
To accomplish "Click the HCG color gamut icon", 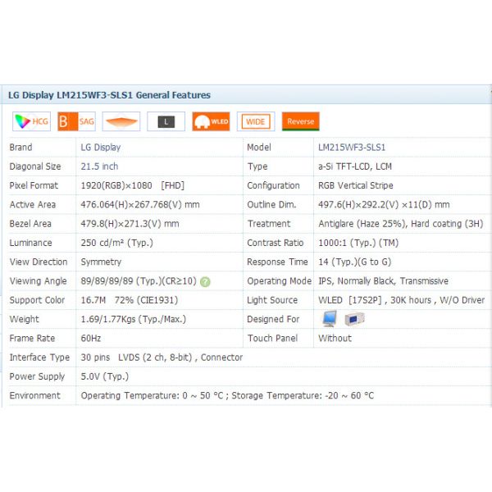I will pos(31,121).
